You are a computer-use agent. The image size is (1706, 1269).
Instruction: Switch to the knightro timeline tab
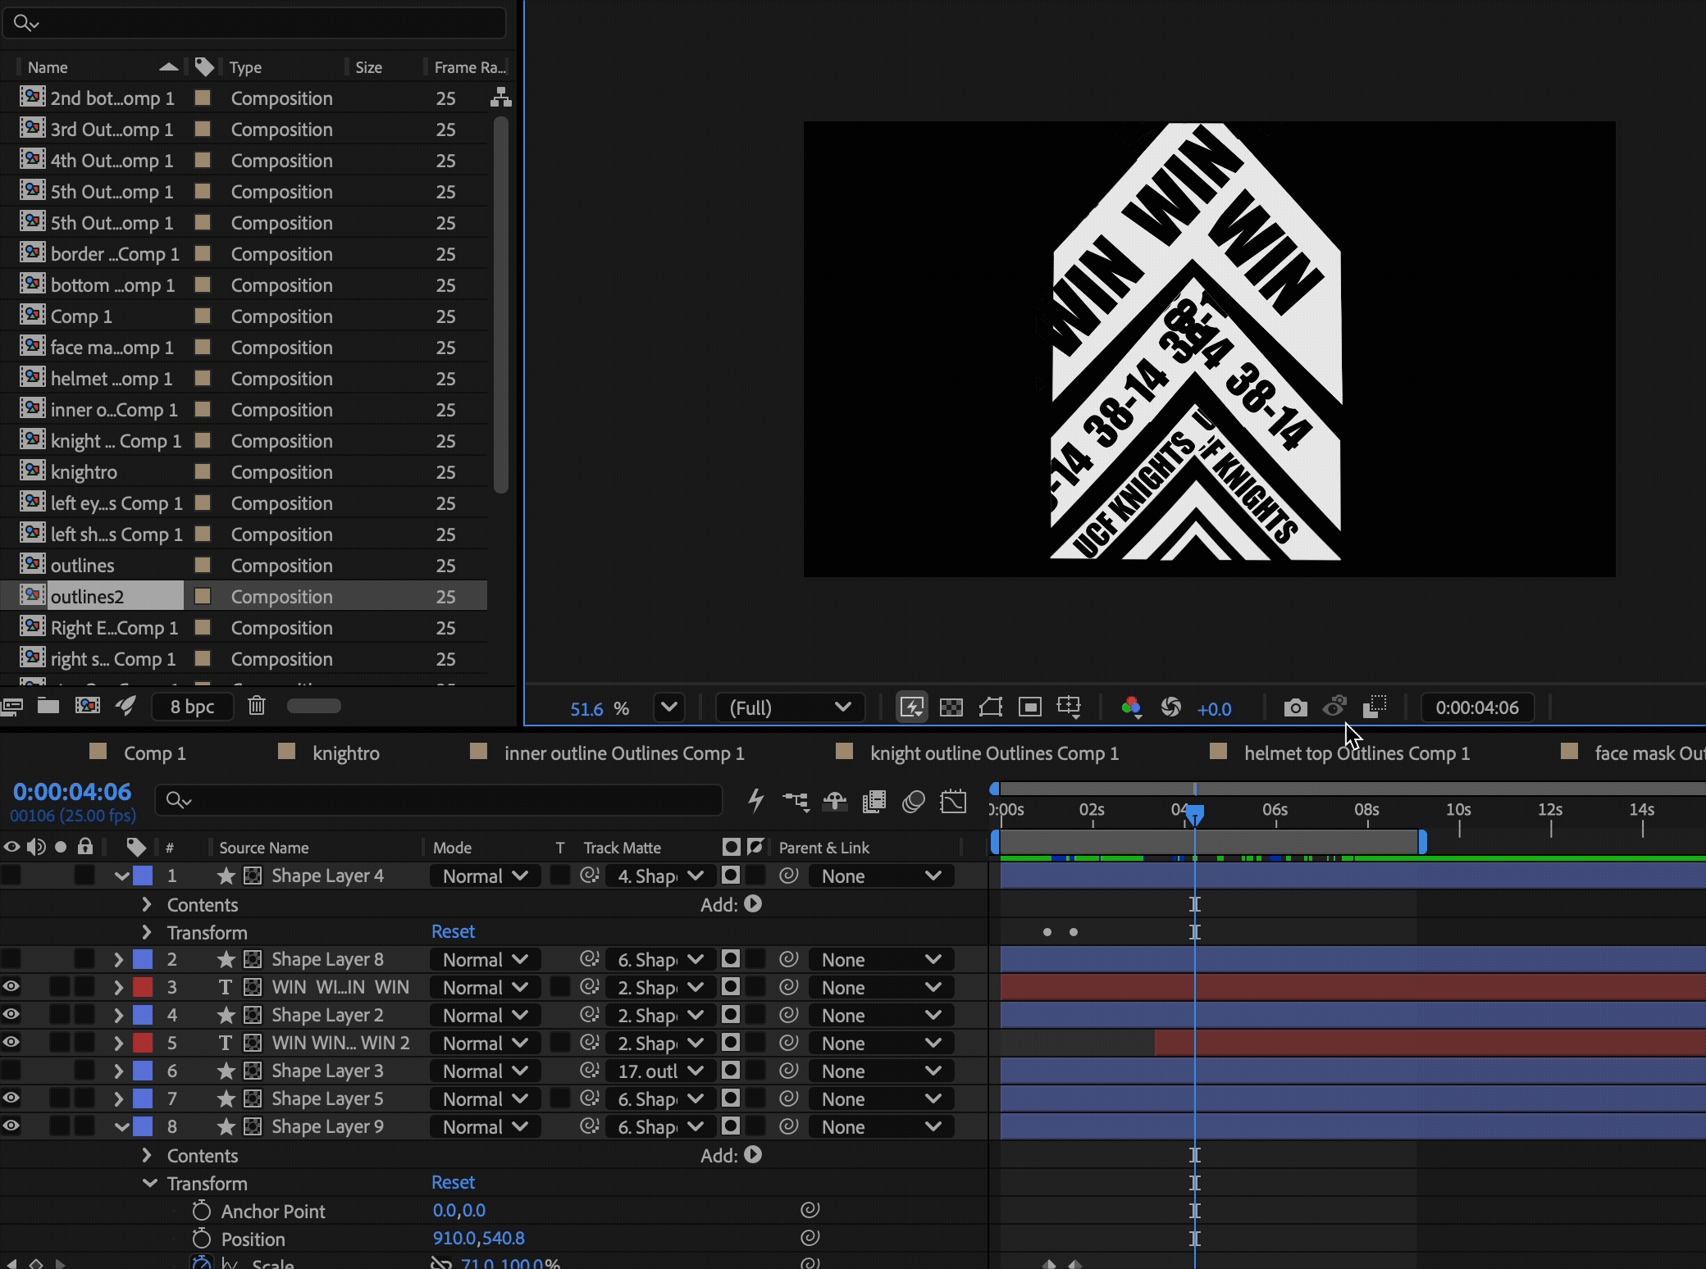point(346,753)
